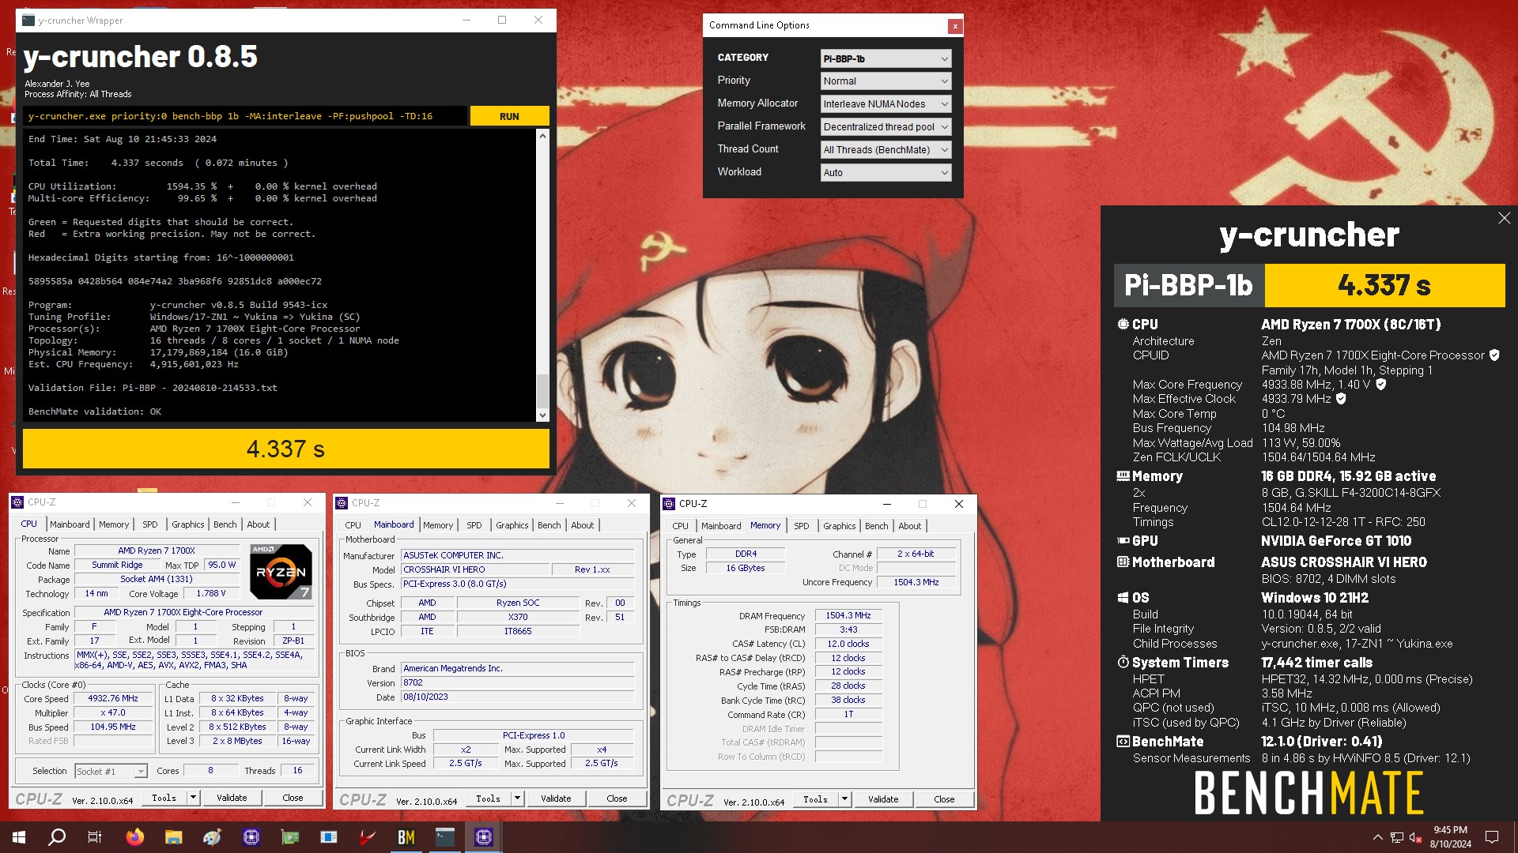Click the Ryzen 7 logo in CPU-Z
1518x853 pixels.
pos(281,571)
